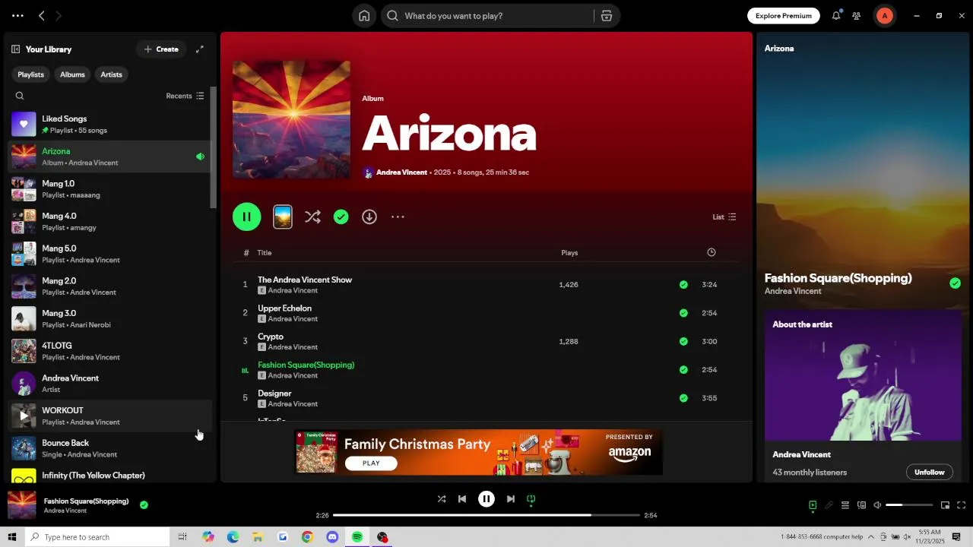Open the notifications bell (What's New)
The image size is (973, 547).
836,15
